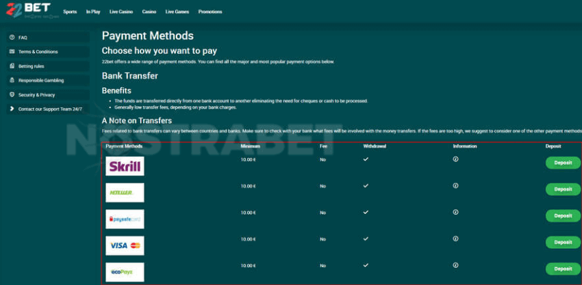Click the 10.00 € minimum for Neteller
This screenshot has width=582, height=285.
[x=249, y=186]
